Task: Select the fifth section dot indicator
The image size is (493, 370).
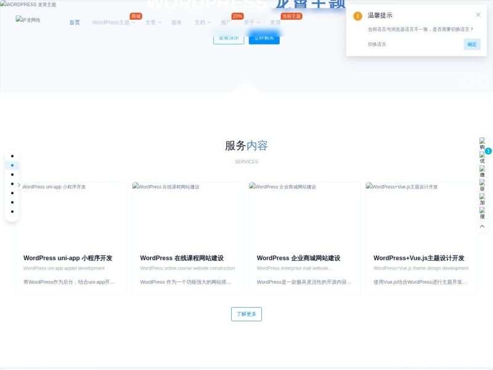Action: pyautogui.click(x=12, y=193)
